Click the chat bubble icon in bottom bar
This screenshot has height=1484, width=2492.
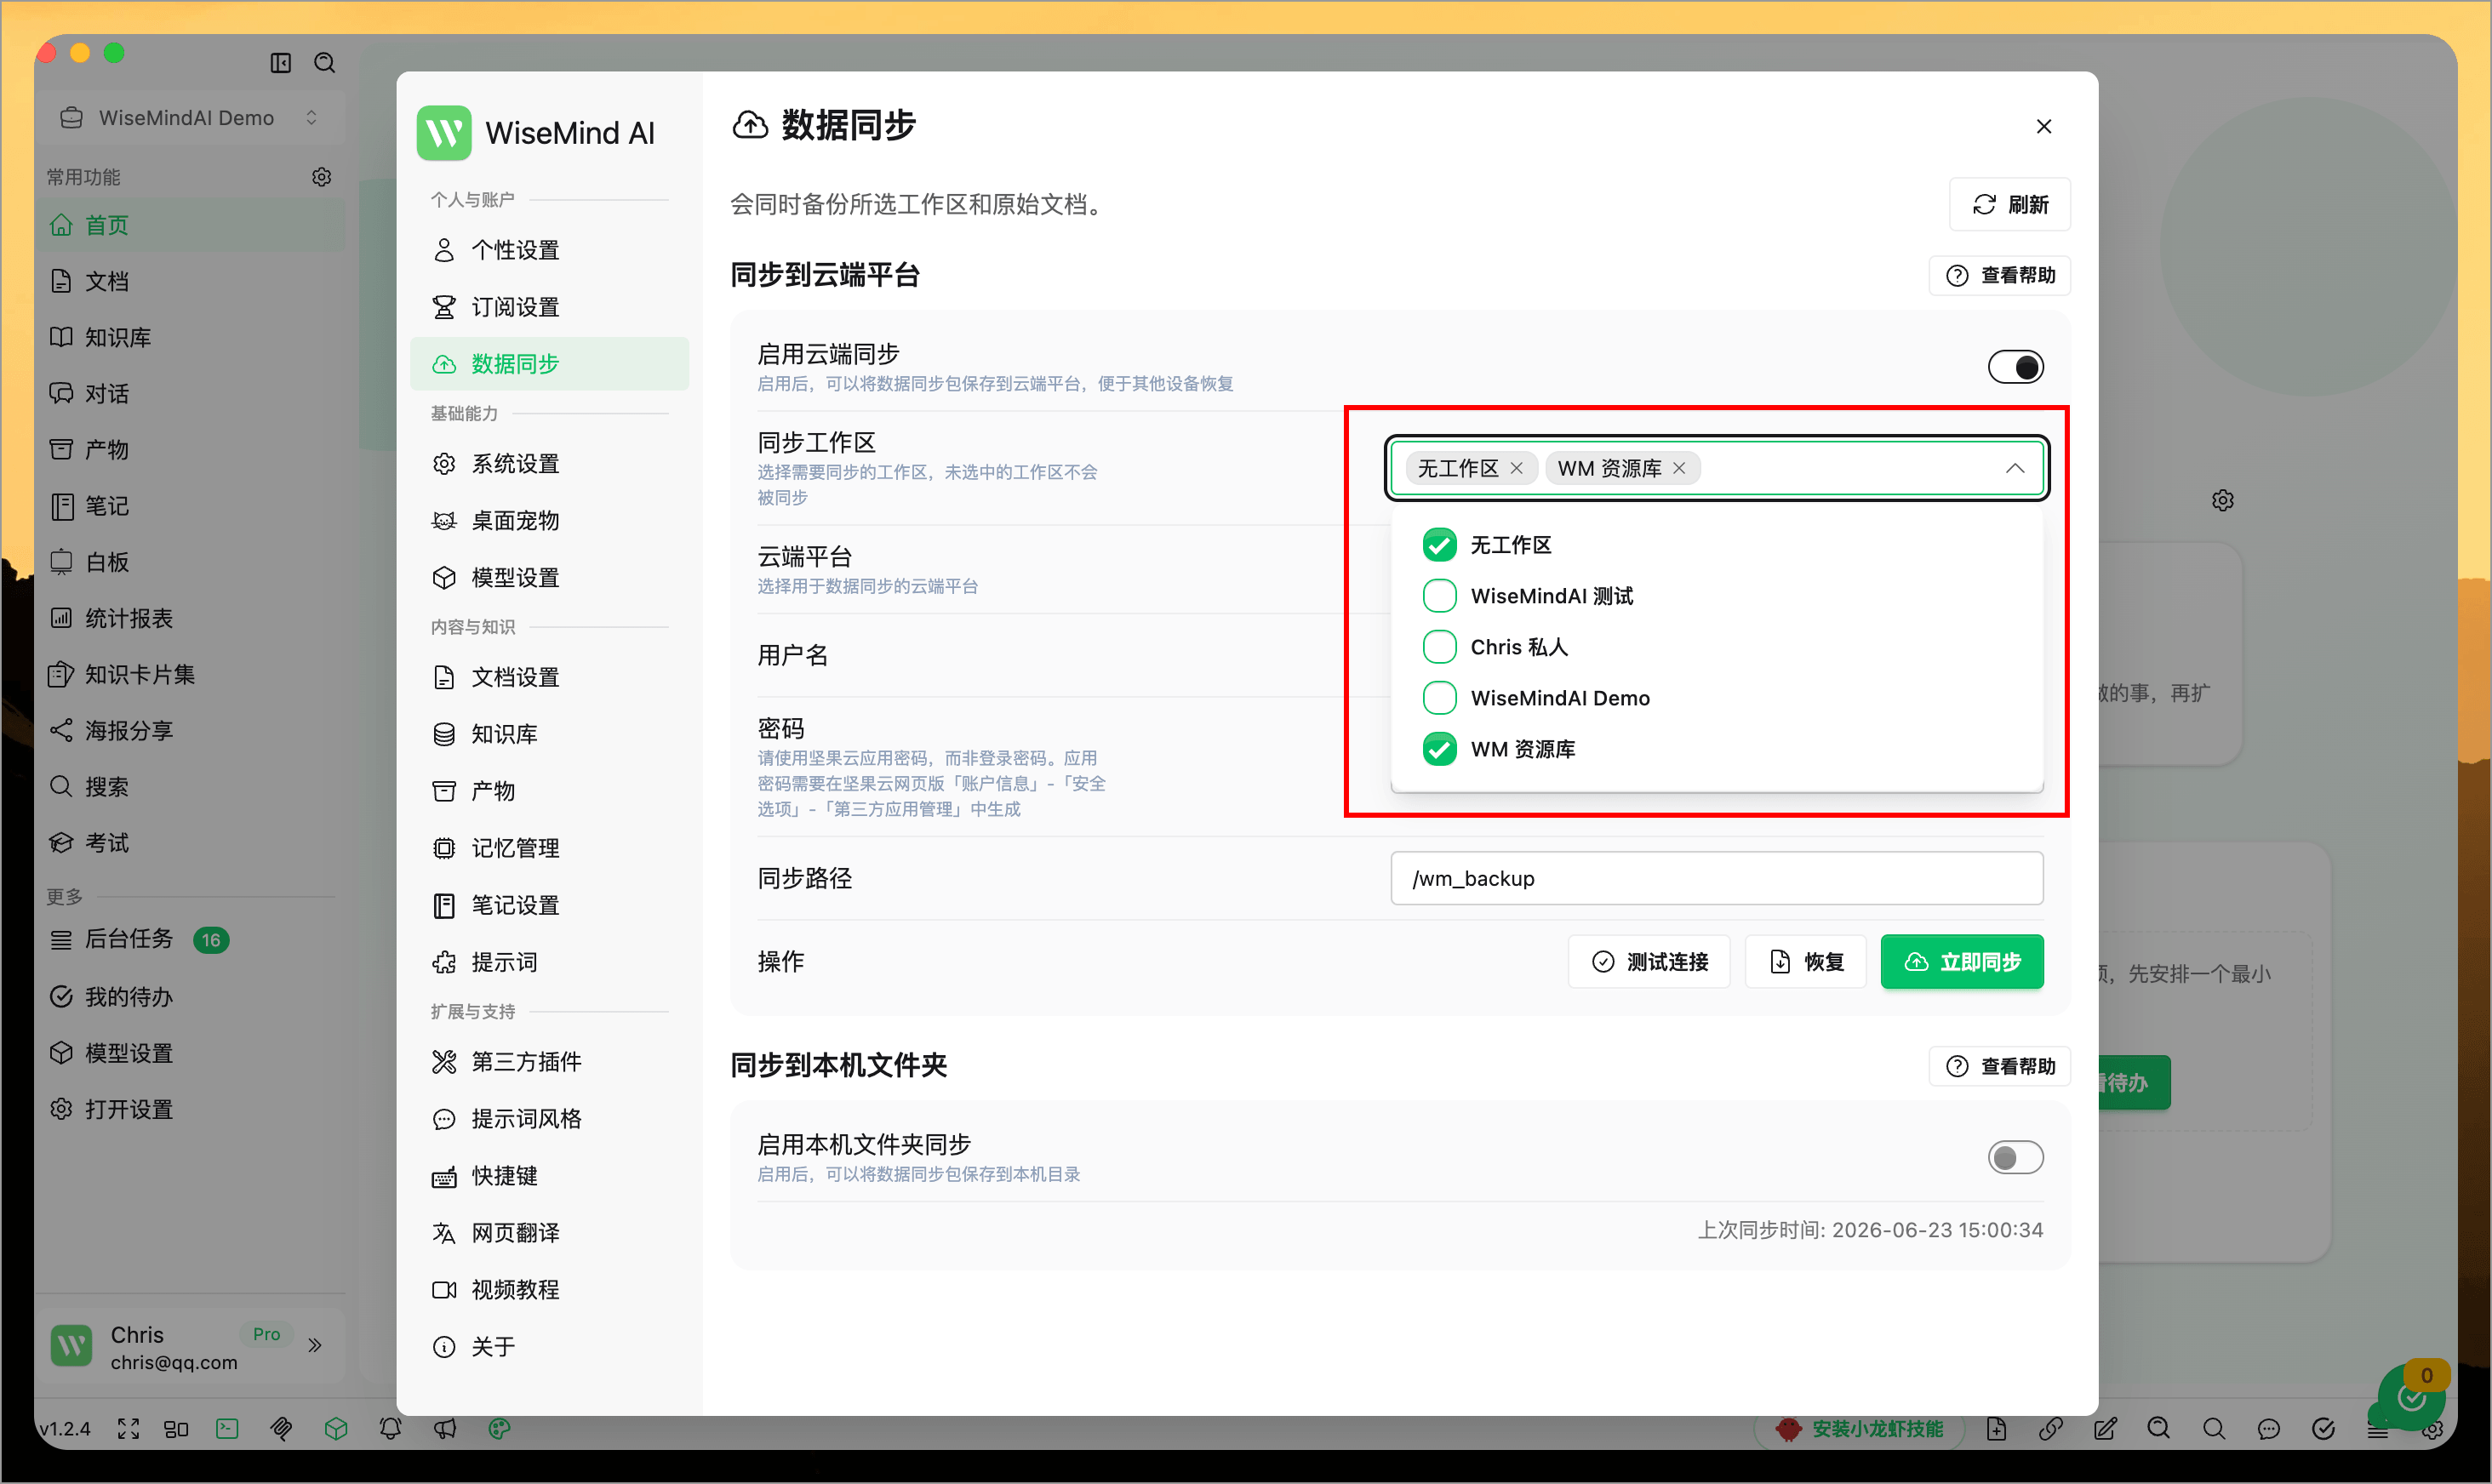(2268, 1429)
